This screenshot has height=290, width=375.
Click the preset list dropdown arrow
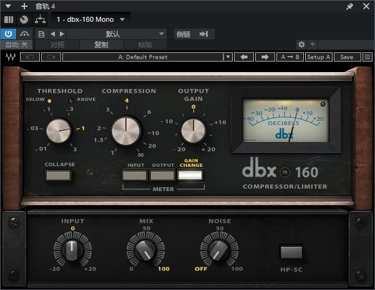click(x=228, y=57)
